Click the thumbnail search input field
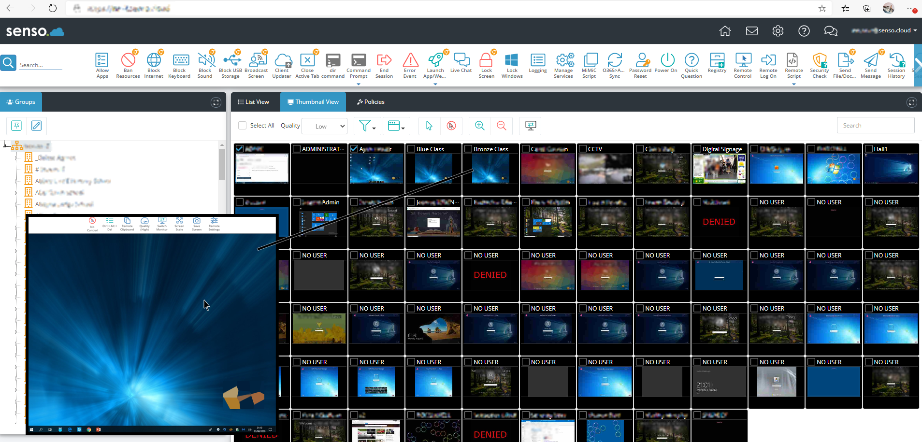The height and width of the screenshot is (442, 922). (875, 126)
